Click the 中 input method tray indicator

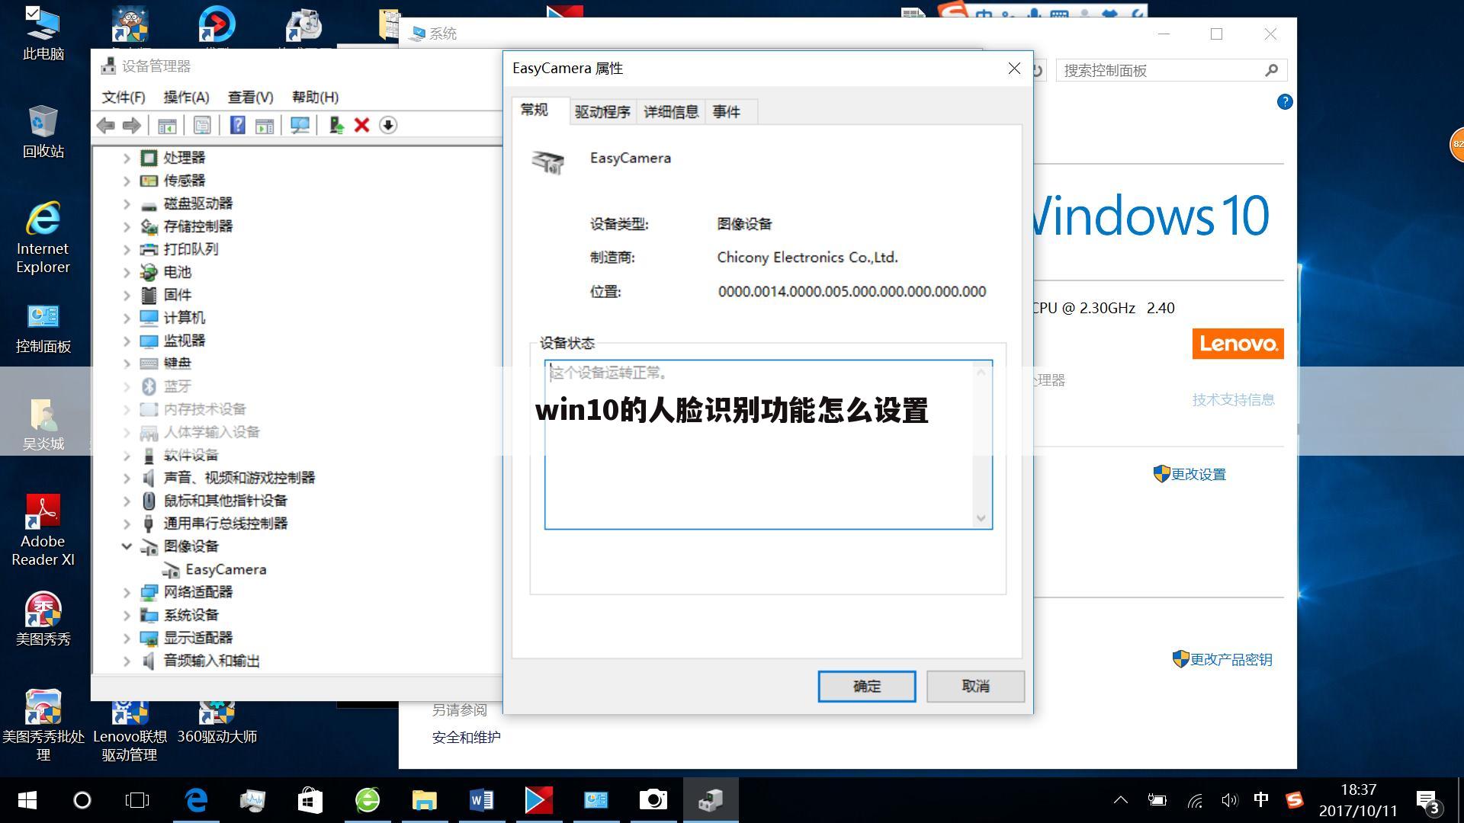(1260, 799)
